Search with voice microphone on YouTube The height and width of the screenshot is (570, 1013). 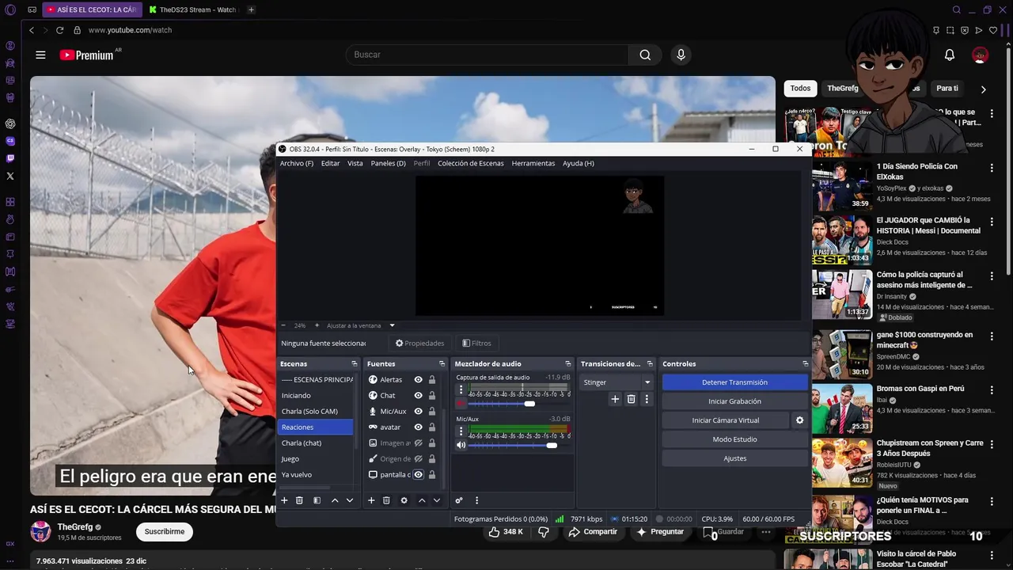click(x=681, y=55)
